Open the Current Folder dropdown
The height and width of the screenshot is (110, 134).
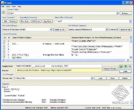coord(117,13)
